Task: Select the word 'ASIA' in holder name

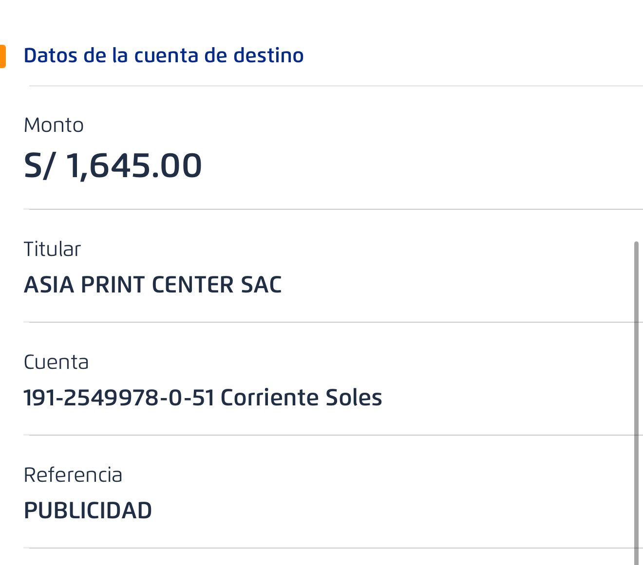Action: pos(48,285)
